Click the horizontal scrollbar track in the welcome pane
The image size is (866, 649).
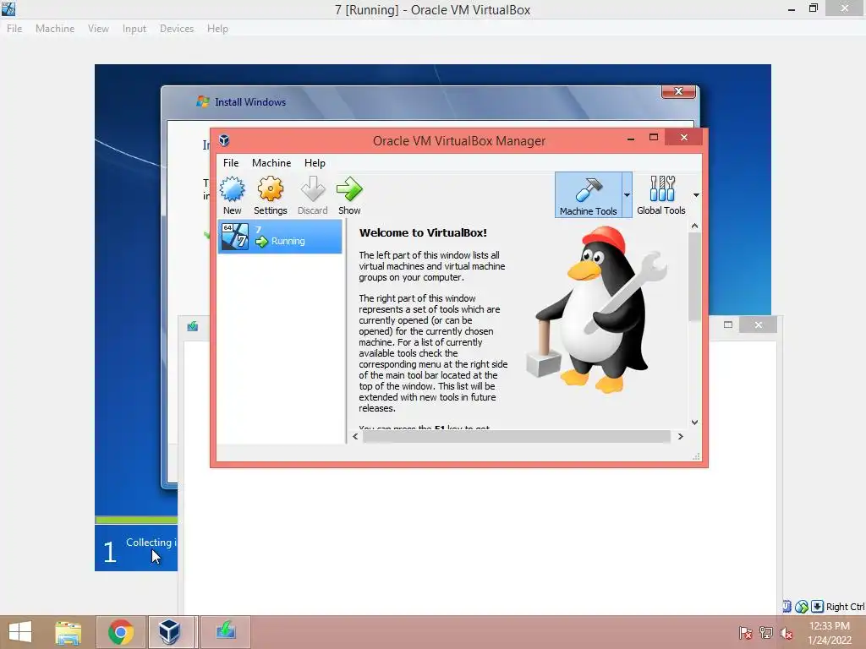click(x=517, y=437)
